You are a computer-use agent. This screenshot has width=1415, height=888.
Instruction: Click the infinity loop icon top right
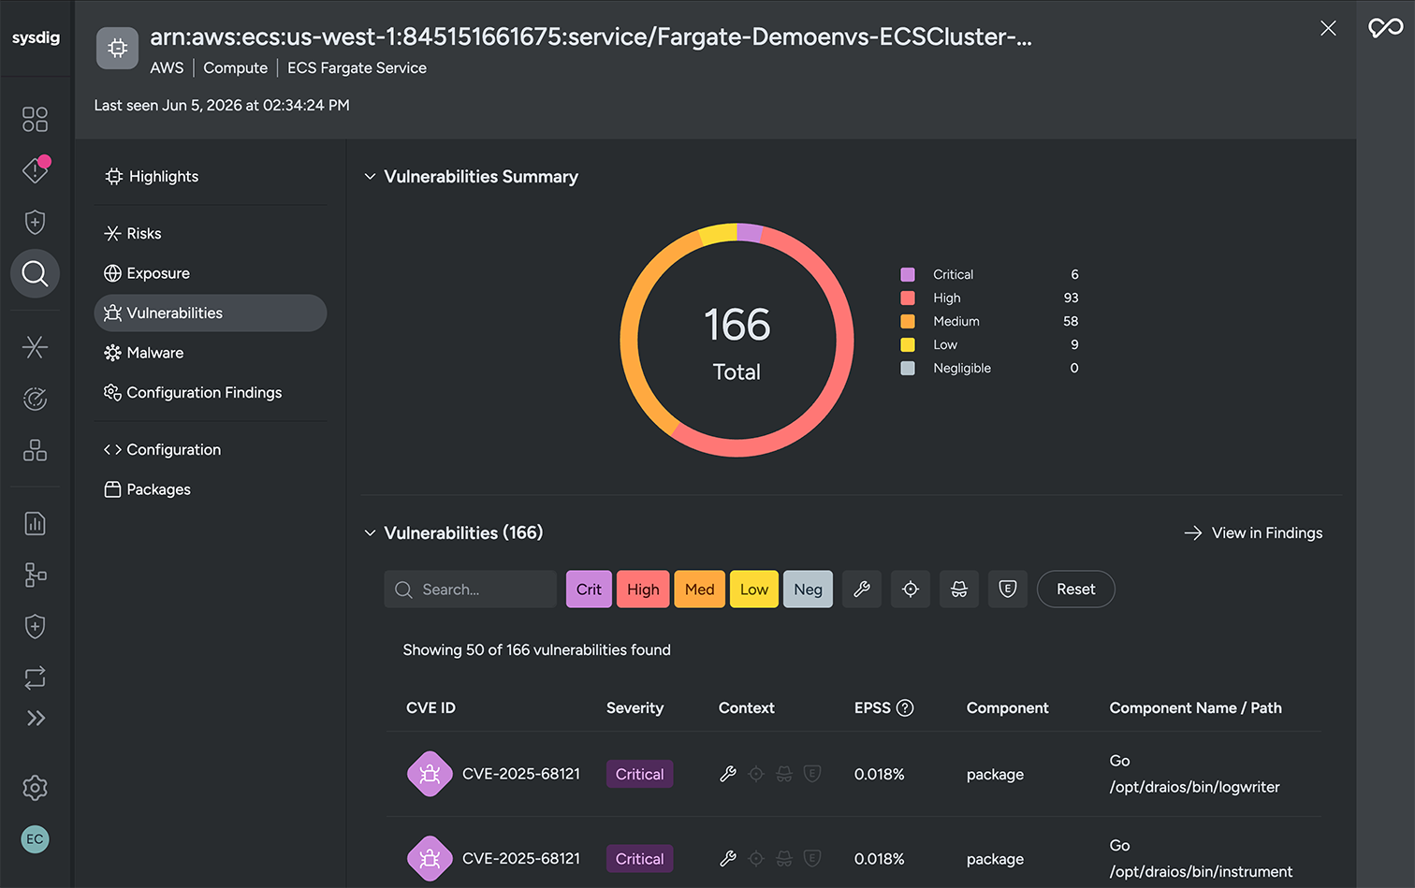pyautogui.click(x=1386, y=28)
